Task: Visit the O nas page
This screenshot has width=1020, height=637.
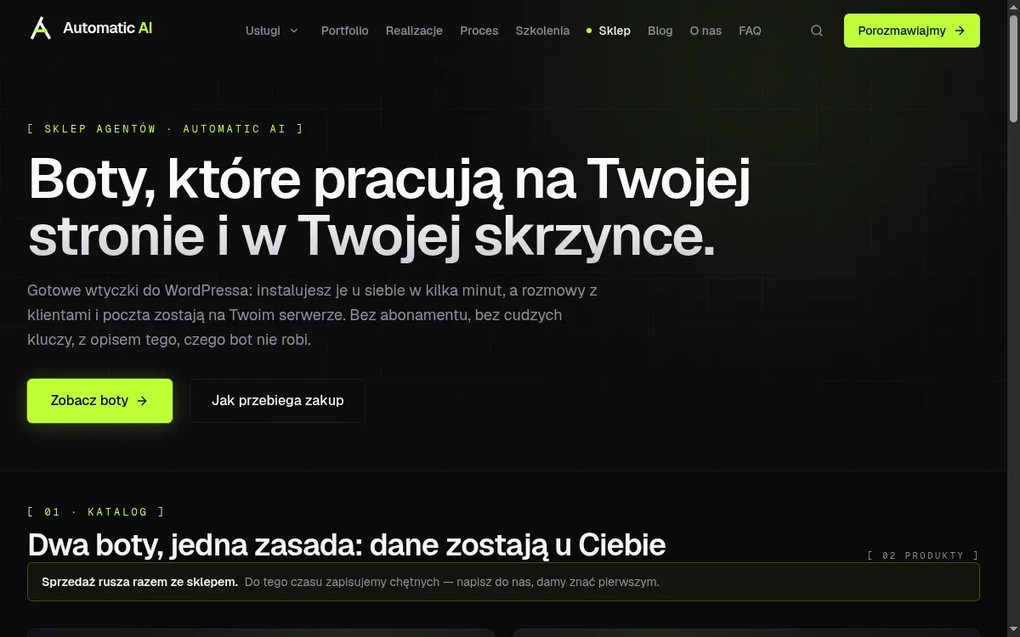Action: 705,31
